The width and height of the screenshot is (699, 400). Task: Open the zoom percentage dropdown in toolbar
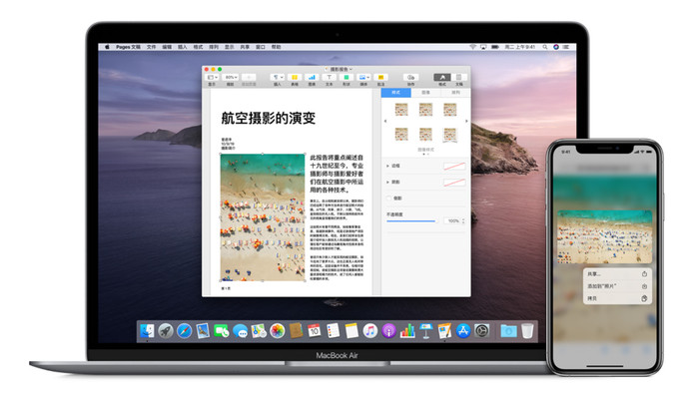tap(231, 76)
